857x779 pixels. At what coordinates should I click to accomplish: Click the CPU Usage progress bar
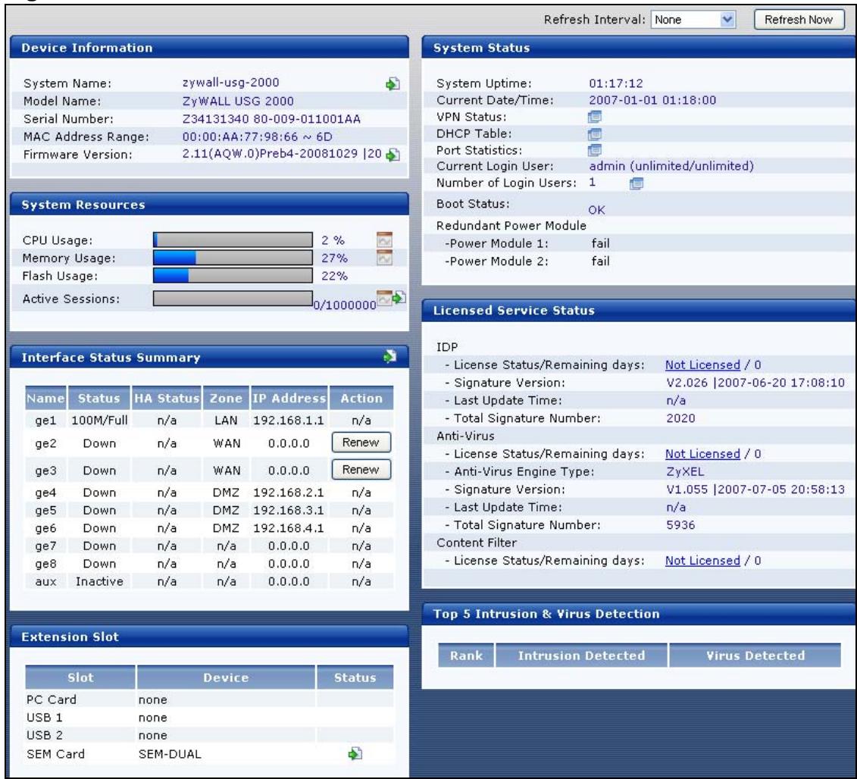click(233, 240)
